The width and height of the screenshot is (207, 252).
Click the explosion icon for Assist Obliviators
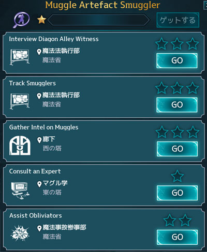coord(20,233)
